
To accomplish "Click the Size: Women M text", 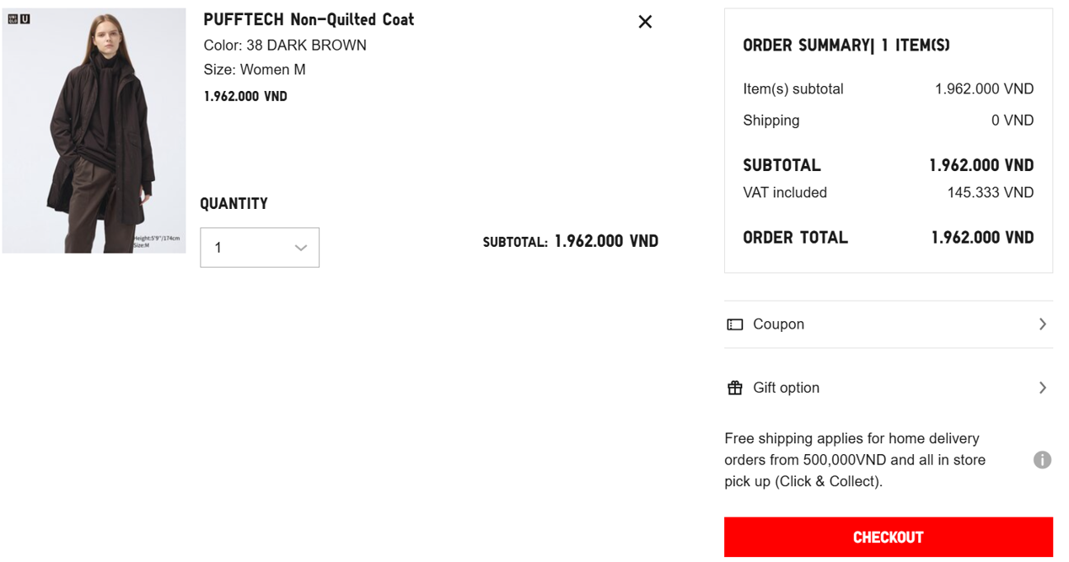I will (255, 70).
